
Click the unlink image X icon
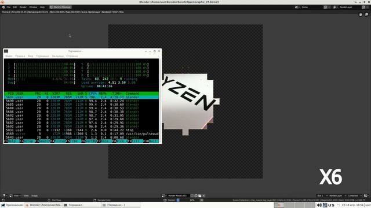tap(203, 195)
